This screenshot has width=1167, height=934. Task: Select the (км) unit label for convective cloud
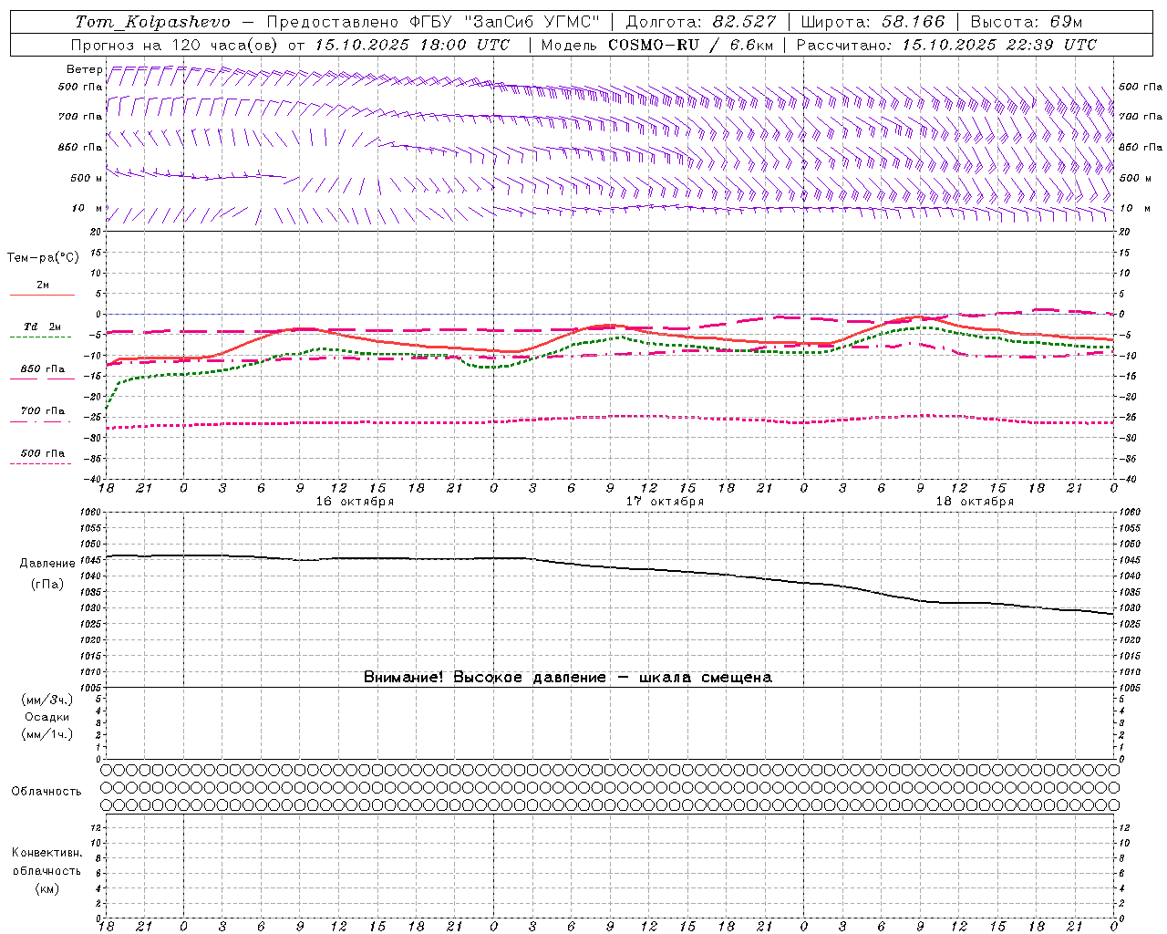pyautogui.click(x=47, y=888)
